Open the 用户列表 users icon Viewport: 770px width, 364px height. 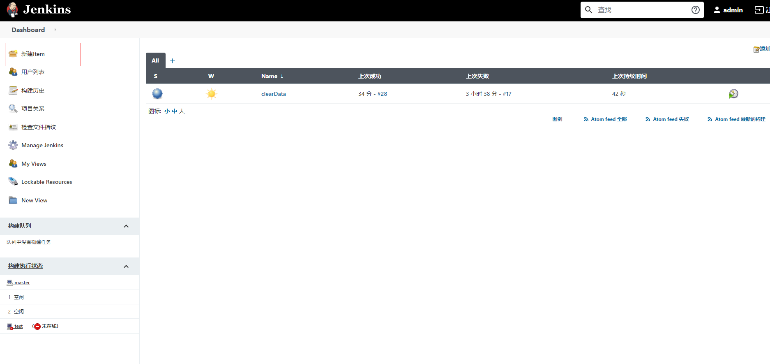(x=13, y=72)
